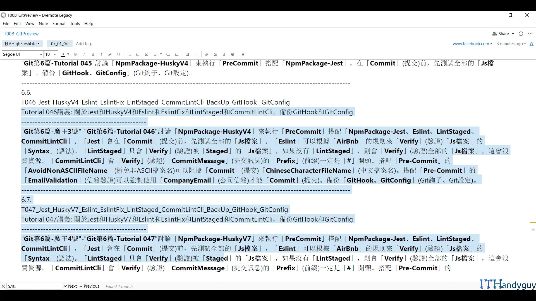This screenshot has height=301, width=536.
Task: Open the Format menu
Action: 59,24
